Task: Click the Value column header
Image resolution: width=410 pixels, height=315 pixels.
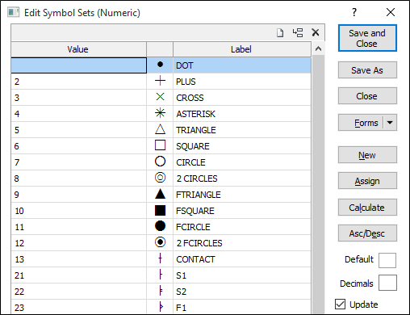Action: [x=78, y=49]
